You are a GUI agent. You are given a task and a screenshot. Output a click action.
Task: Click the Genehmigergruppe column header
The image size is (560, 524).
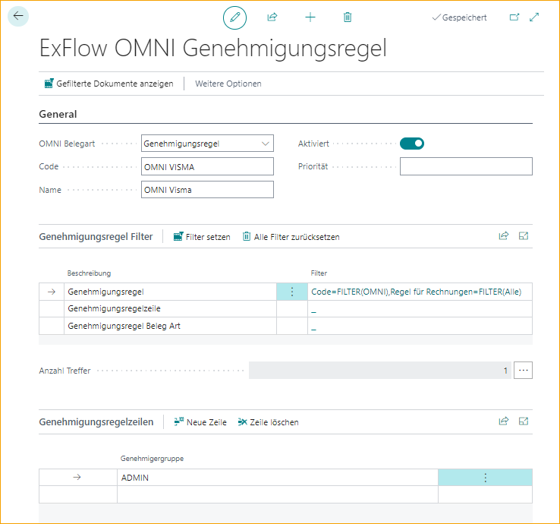pyautogui.click(x=152, y=458)
